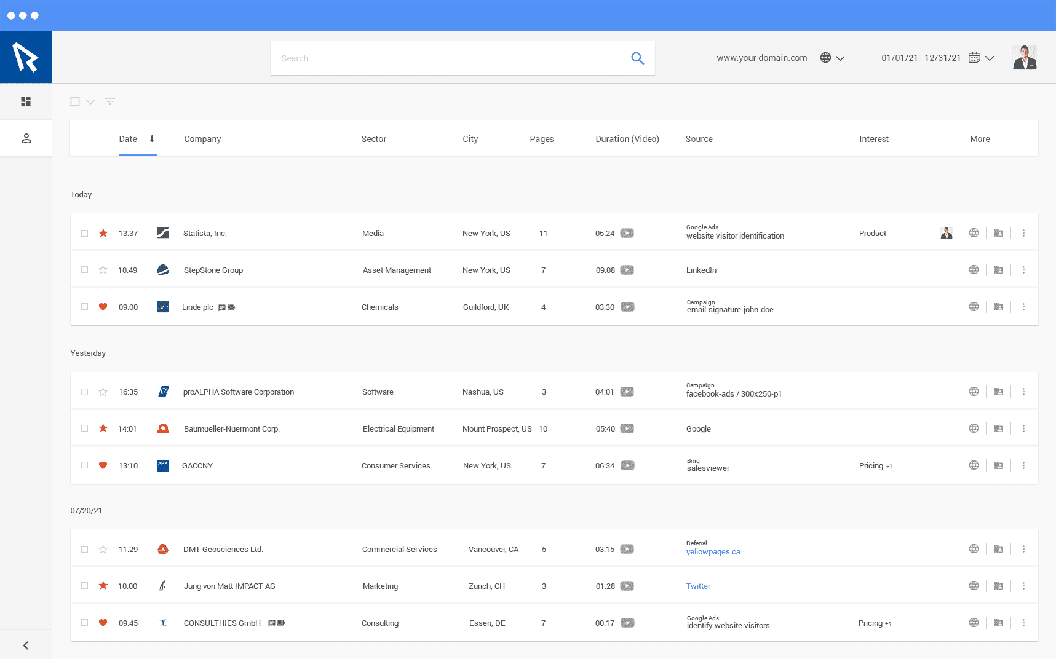Toggle star for Baumueller-Nuermont Corp.
The height and width of the screenshot is (659, 1056).
tap(103, 428)
